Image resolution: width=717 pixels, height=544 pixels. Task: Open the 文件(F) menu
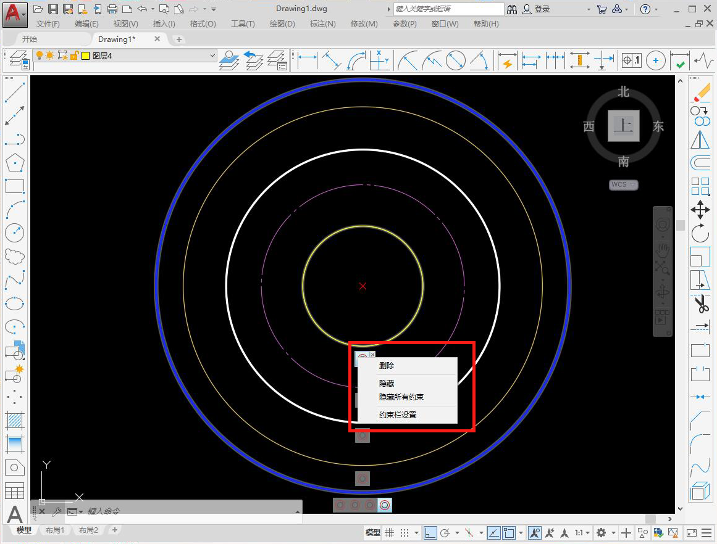48,24
